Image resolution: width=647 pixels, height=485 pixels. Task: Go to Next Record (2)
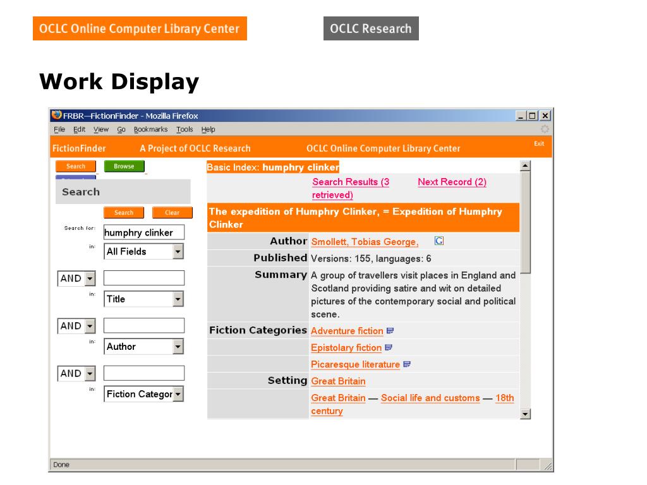[x=452, y=182]
